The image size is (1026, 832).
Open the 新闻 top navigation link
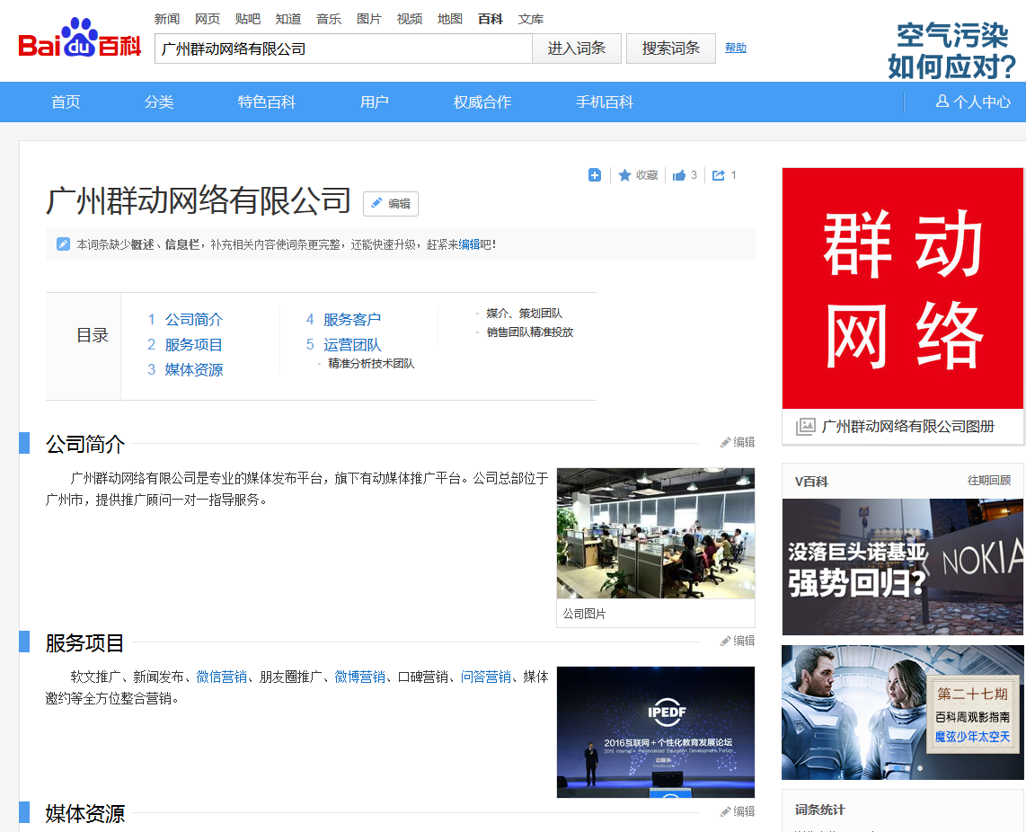coord(167,19)
